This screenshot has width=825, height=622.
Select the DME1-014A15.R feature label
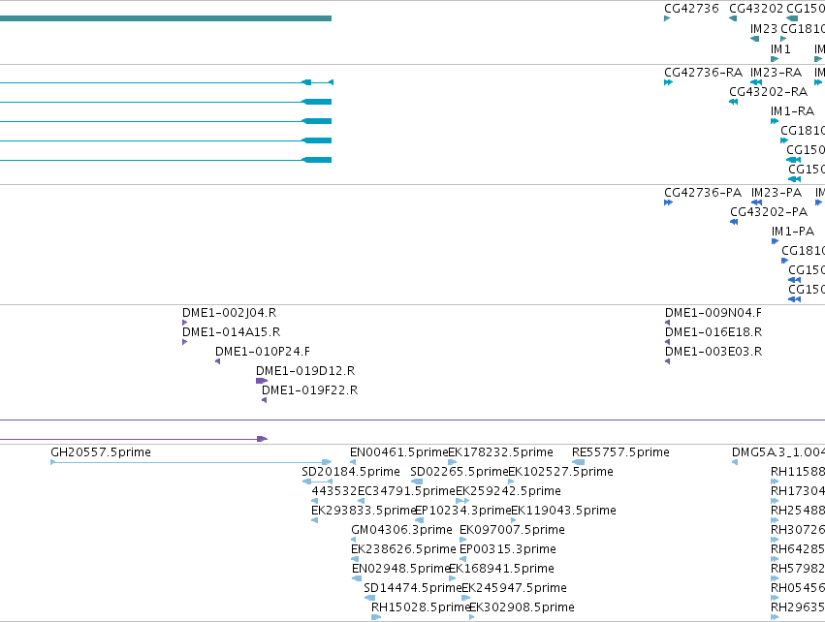pos(231,333)
